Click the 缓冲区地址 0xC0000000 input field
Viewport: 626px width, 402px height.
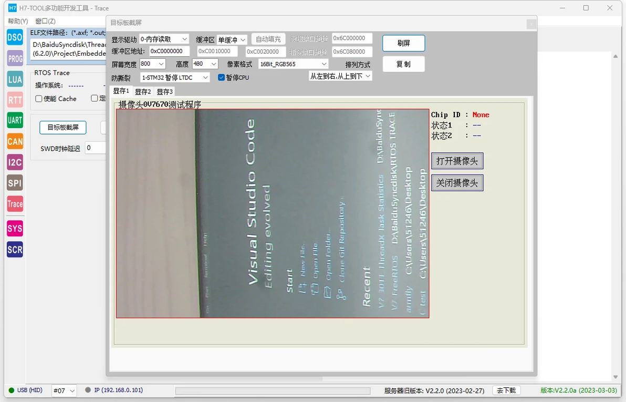click(x=169, y=51)
